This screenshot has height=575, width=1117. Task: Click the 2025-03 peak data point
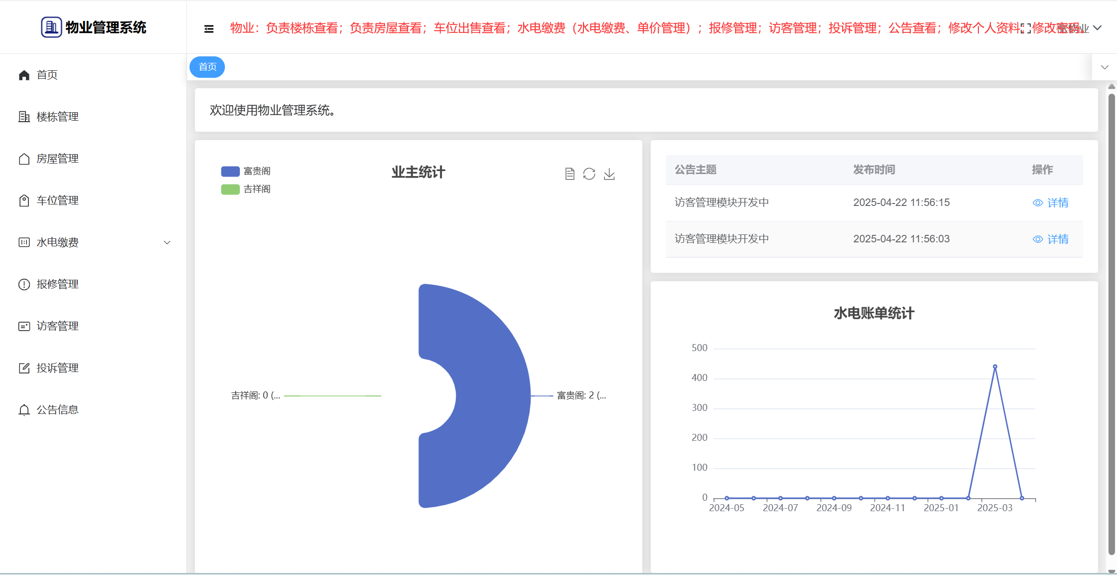995,367
